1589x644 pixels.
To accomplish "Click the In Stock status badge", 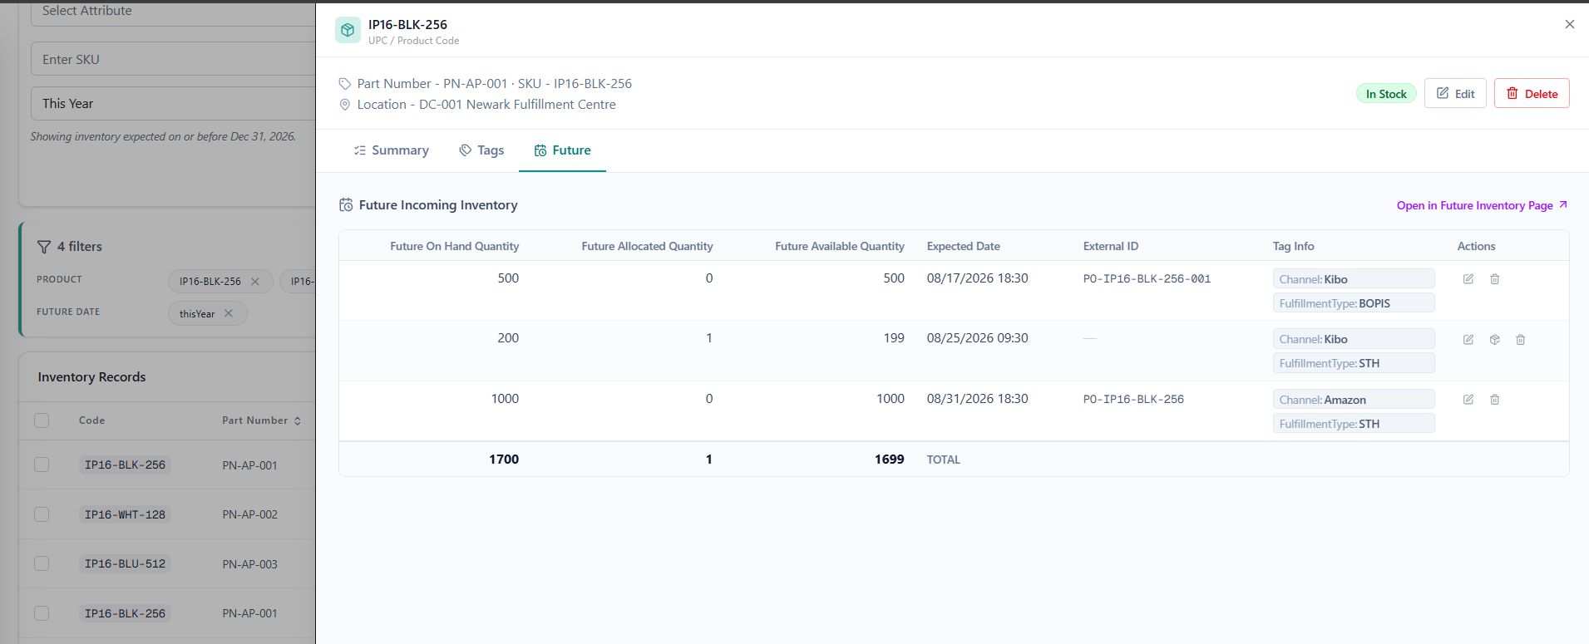I will (x=1386, y=94).
